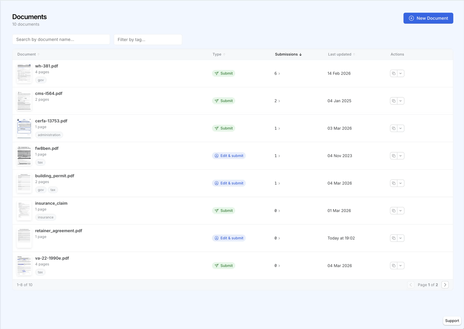Click the New Document button
This screenshot has width=464, height=329.
(x=428, y=18)
